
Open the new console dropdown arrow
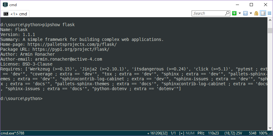(240, 13)
